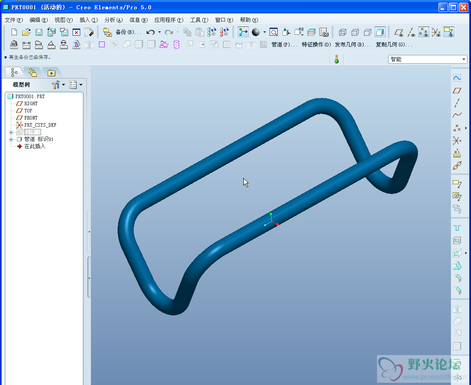Click the 发布几何(B)... button
Image resolution: width=471 pixels, height=385 pixels.
(x=353, y=45)
